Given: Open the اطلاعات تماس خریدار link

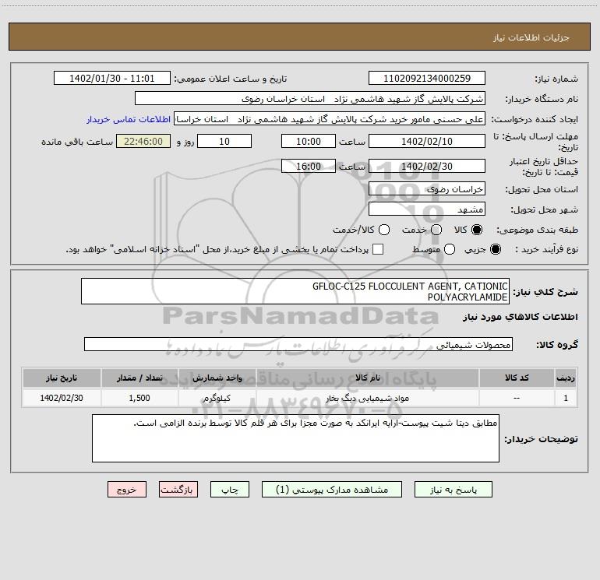Looking at the screenshot, I should [129, 119].
